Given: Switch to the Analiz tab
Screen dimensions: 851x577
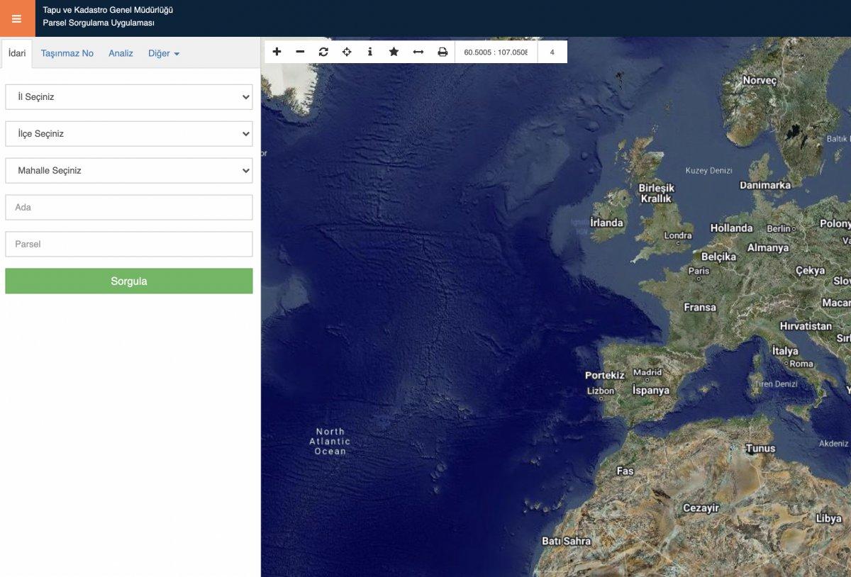Looking at the screenshot, I should pyautogui.click(x=121, y=53).
